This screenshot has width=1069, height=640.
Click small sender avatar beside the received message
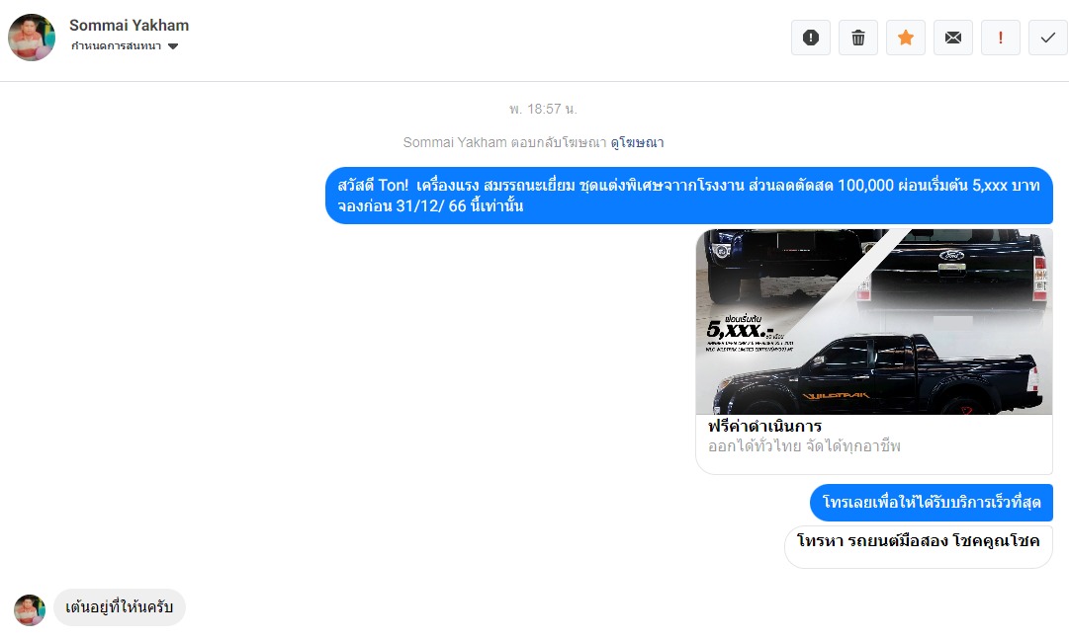[x=30, y=609]
